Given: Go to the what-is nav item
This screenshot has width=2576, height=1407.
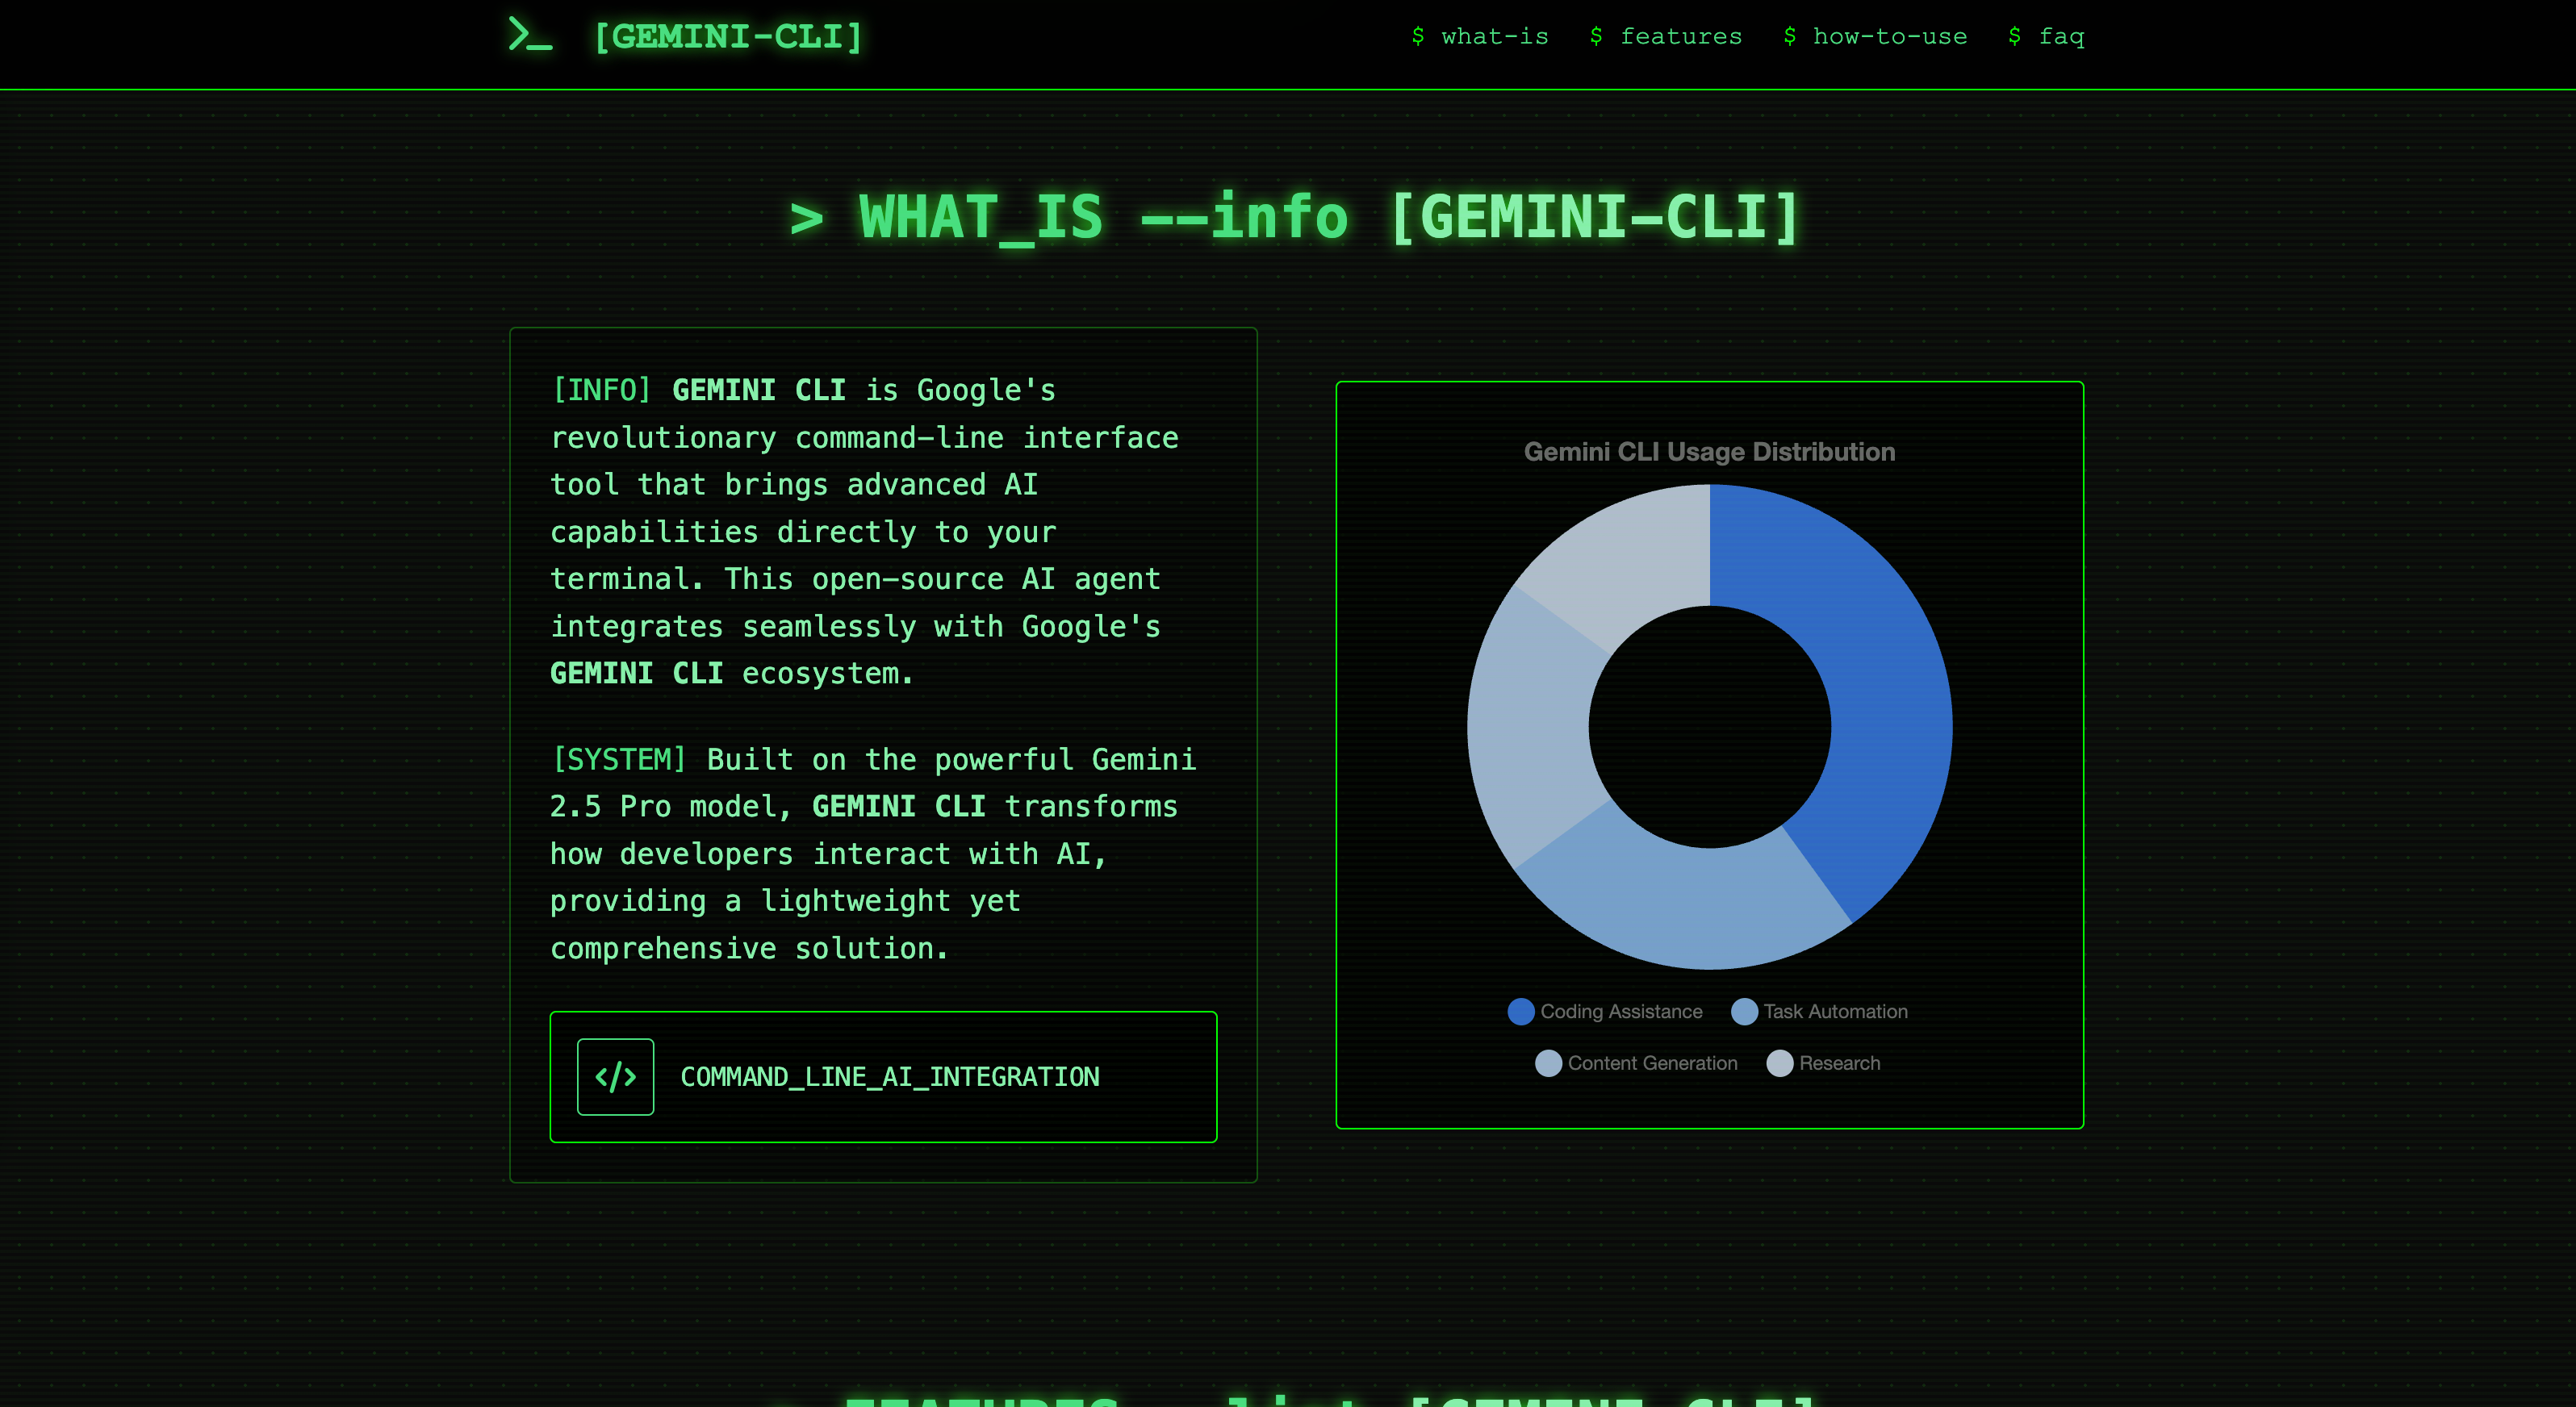Looking at the screenshot, I should click(1479, 37).
